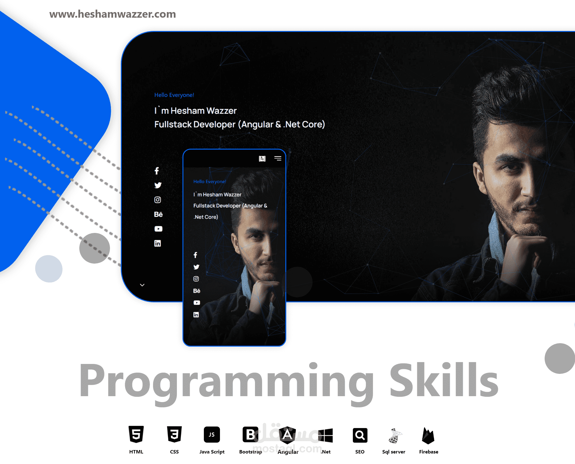Open the Twitter icon in desktop sidebar
This screenshot has height=464, width=575.
tap(158, 185)
